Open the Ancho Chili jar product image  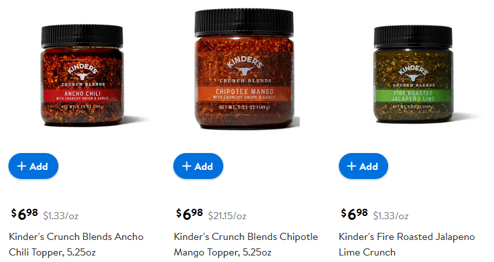pyautogui.click(x=82, y=76)
